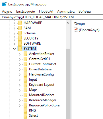The image size is (103, 119).
Task: Click the registry path address bar
Action: (51, 17)
